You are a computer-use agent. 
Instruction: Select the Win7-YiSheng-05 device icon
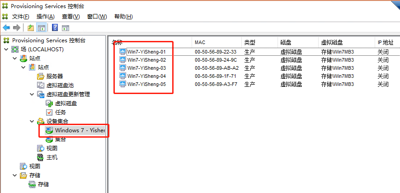[x=122, y=84]
